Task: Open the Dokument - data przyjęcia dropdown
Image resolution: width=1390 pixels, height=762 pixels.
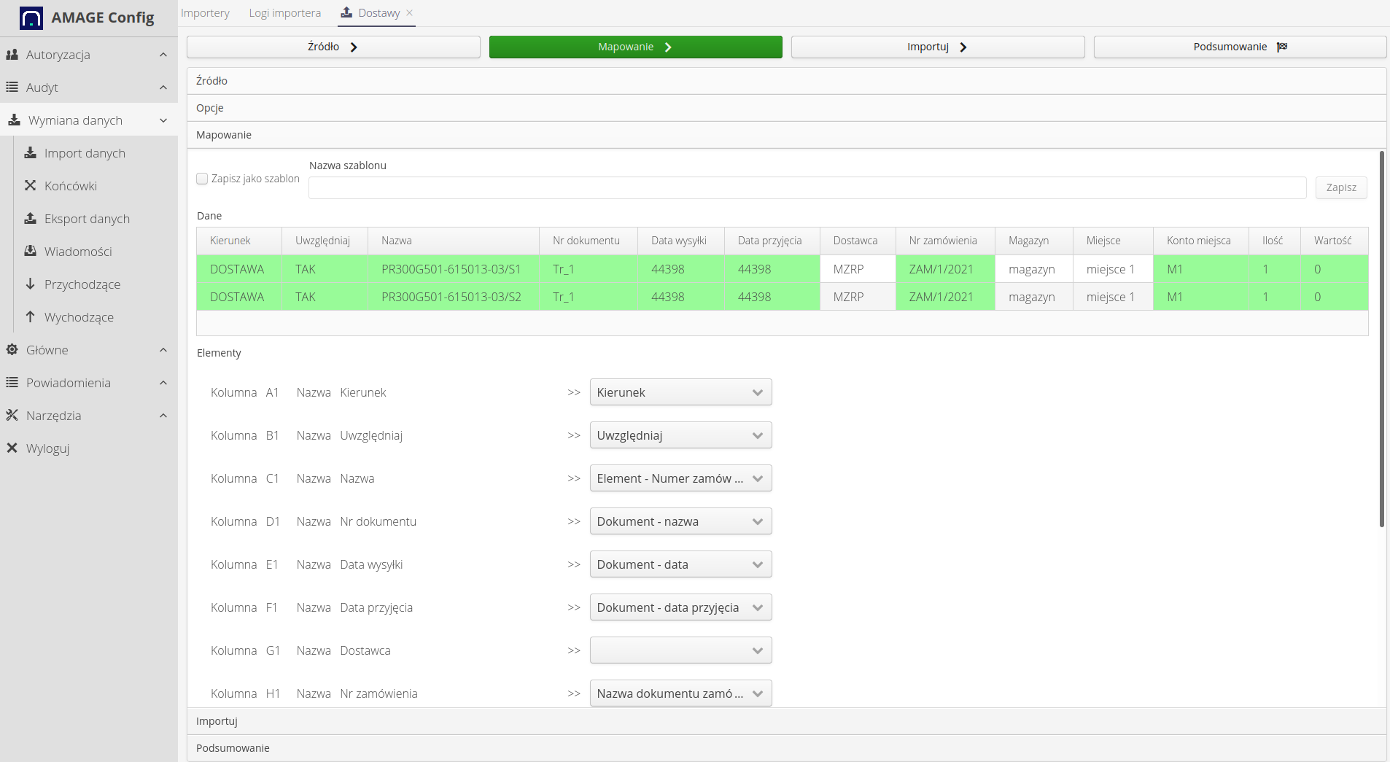Action: click(680, 607)
